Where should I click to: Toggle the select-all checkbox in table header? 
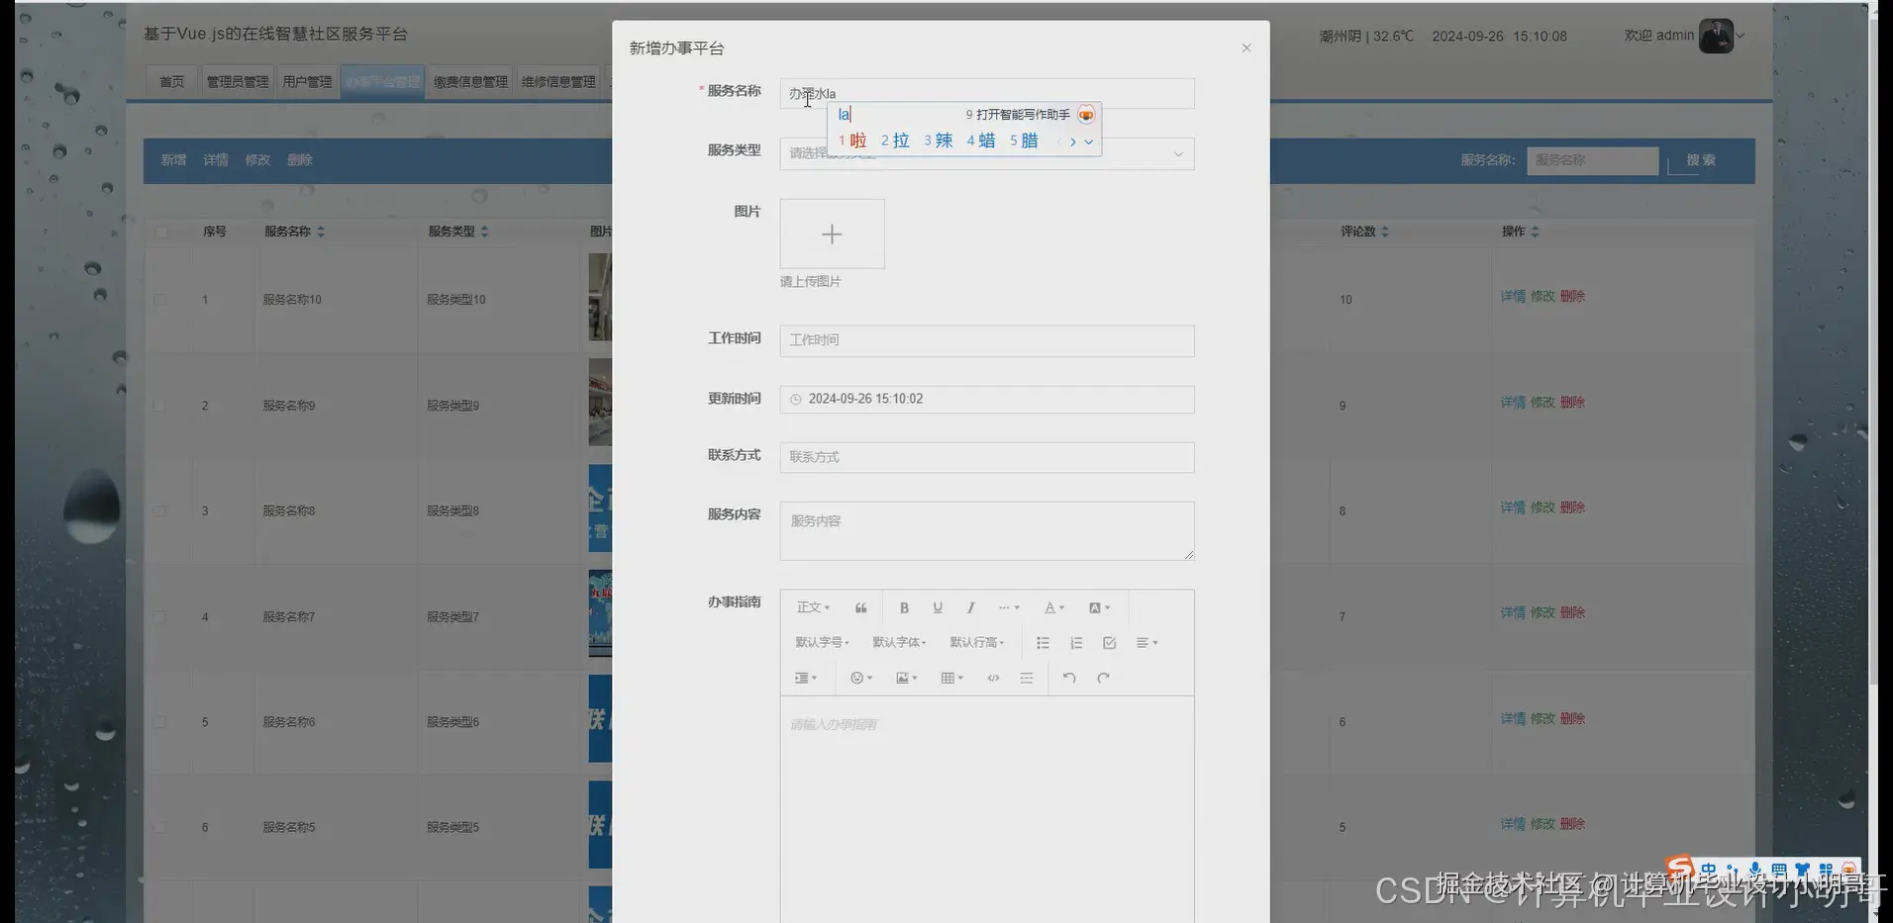tap(160, 231)
